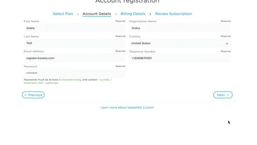Open the Account Details step
The image size is (257, 145).
pos(97,14)
